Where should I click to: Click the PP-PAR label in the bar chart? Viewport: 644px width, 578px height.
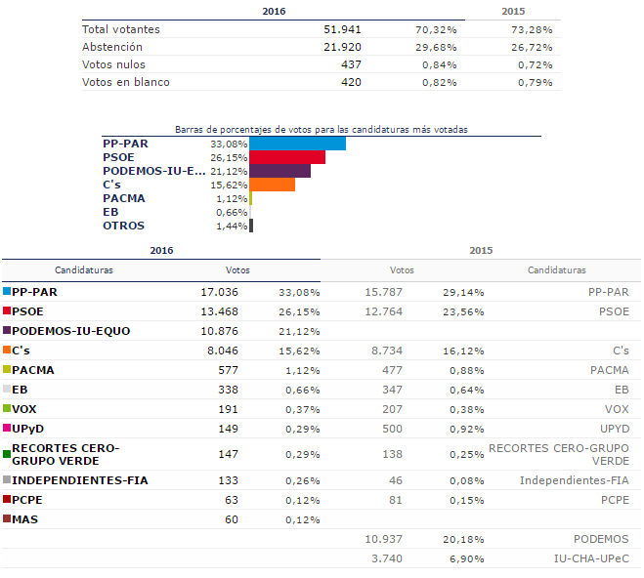[125, 144]
